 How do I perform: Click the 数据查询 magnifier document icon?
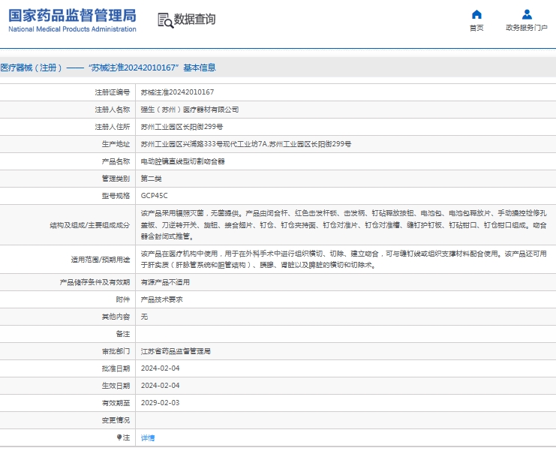pos(166,20)
